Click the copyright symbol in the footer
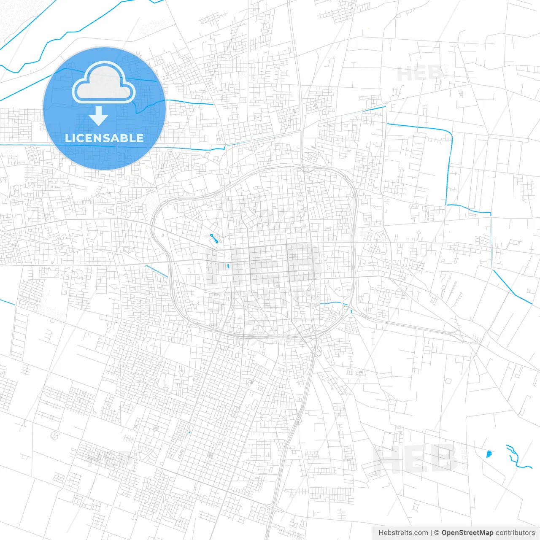 tap(436, 533)
